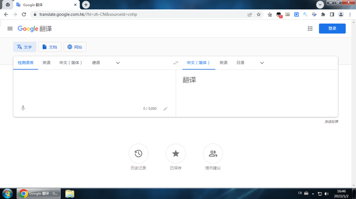Screen dimensions: 356x199
Task: Toggle the browser side panel
Action: coord(332,14)
